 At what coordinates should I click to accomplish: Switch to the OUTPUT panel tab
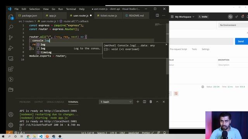38,102
